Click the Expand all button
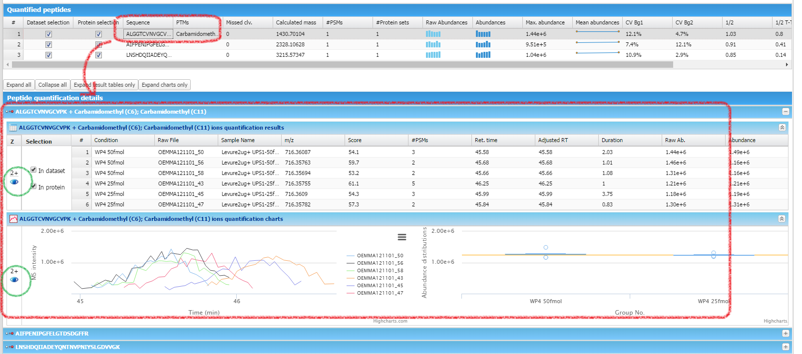The image size is (802, 354). coord(19,85)
